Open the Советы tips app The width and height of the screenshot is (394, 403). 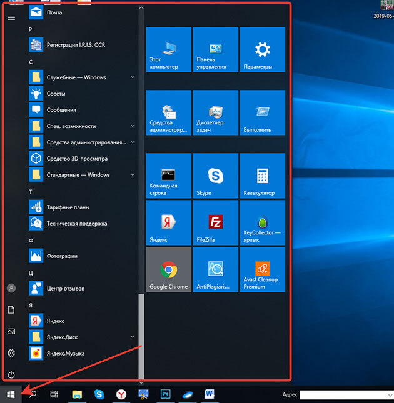83,94
